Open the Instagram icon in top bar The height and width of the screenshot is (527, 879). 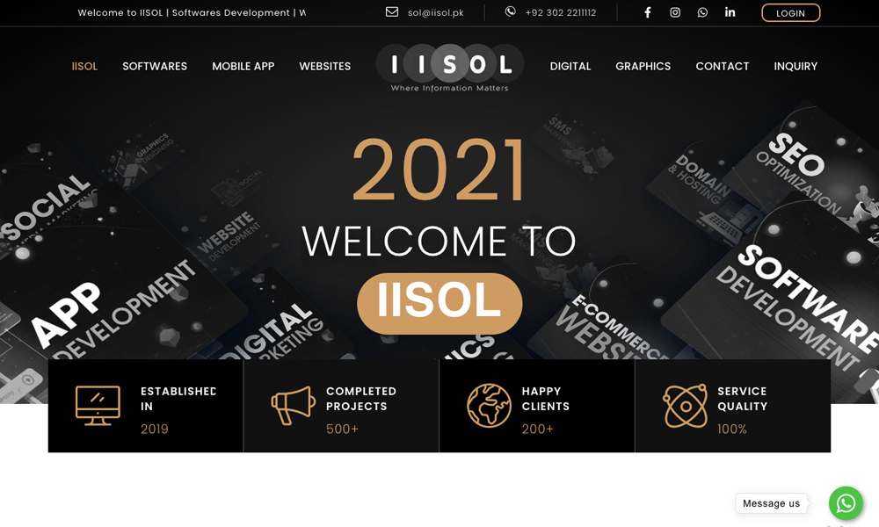(675, 12)
